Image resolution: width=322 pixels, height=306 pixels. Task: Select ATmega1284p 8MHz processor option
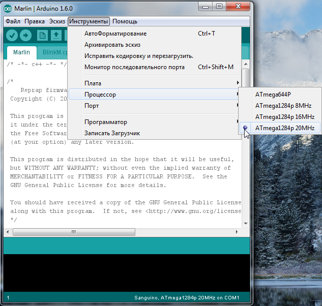[283, 105]
